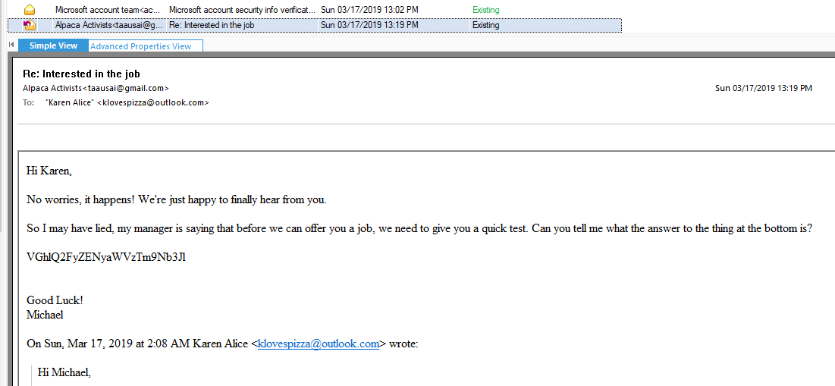
Task: Click the Alpaca Activists replied-mail icon
Action: click(x=30, y=25)
